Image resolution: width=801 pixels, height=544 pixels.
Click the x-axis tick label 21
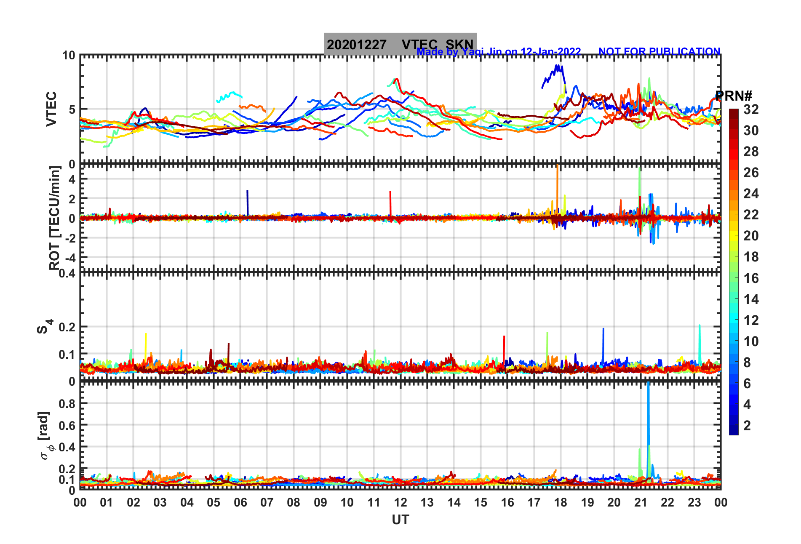[x=641, y=502]
